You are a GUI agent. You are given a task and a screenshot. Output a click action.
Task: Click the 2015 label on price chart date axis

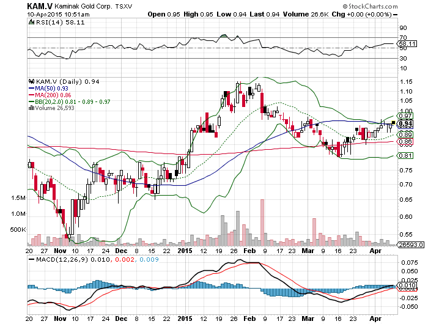[x=185, y=251]
